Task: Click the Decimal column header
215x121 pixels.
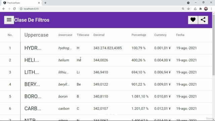Action: click(99, 35)
